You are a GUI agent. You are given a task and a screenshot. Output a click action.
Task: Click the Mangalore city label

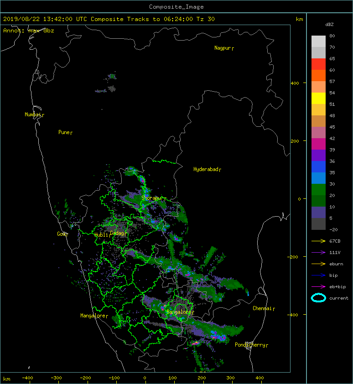93,316
